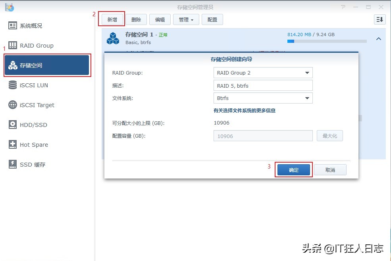The height and width of the screenshot is (261, 391).
Task: Collapse the 存储空间 1 details panel
Action: click(x=378, y=39)
